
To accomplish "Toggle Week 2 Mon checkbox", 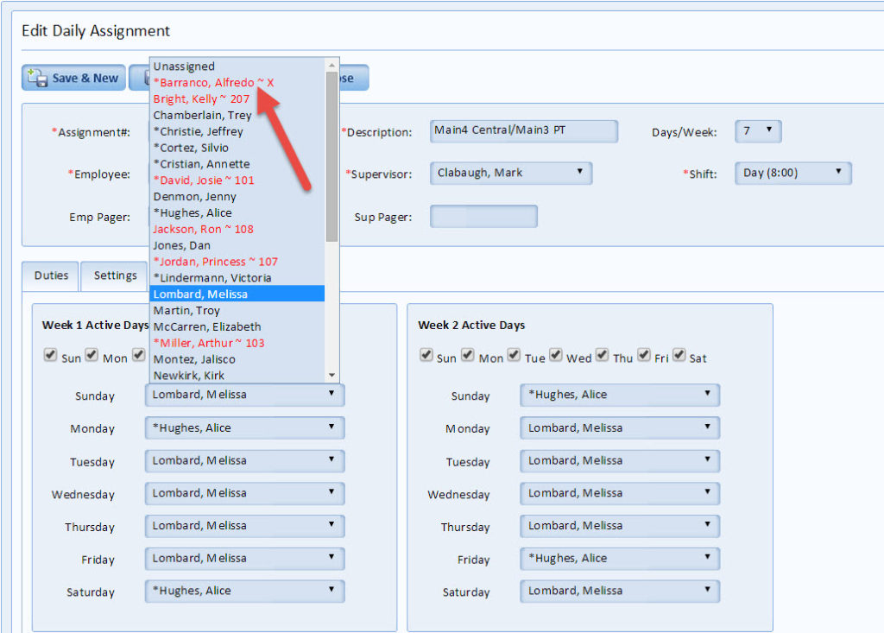I will pyautogui.click(x=467, y=356).
